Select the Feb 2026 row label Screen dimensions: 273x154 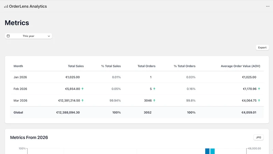coord(20,89)
